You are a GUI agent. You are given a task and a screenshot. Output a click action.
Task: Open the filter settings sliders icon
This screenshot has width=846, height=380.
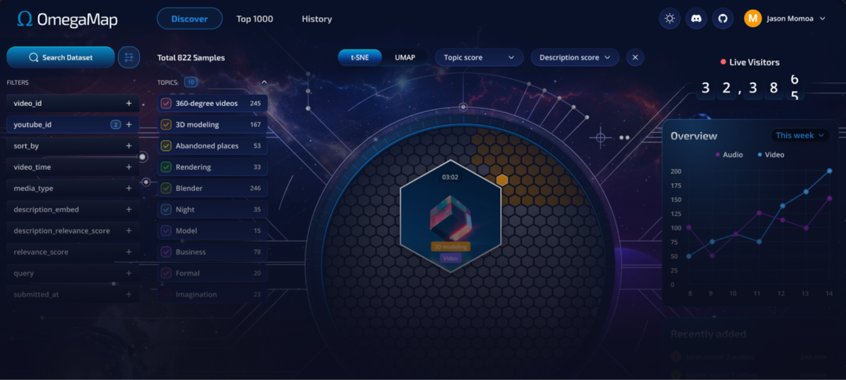point(128,58)
